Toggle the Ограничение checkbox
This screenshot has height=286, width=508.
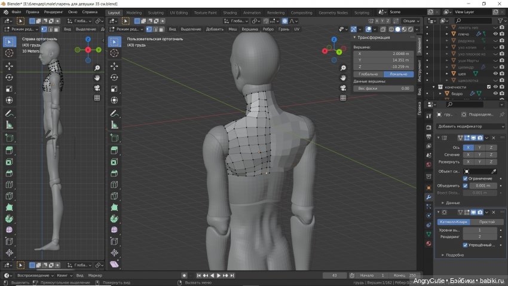(x=466, y=178)
